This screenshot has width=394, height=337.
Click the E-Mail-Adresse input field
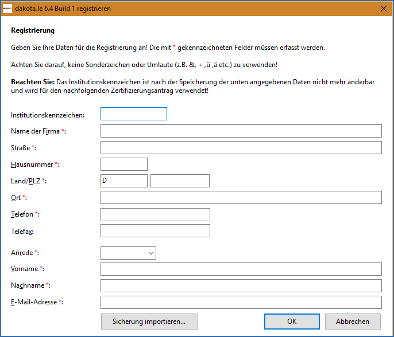(241, 303)
